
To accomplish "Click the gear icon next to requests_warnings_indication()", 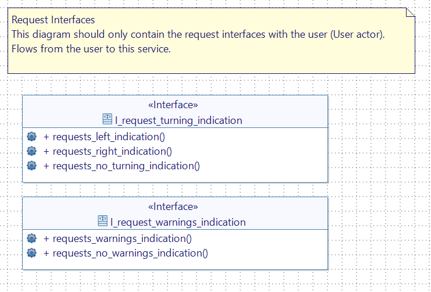I will 31,238.
